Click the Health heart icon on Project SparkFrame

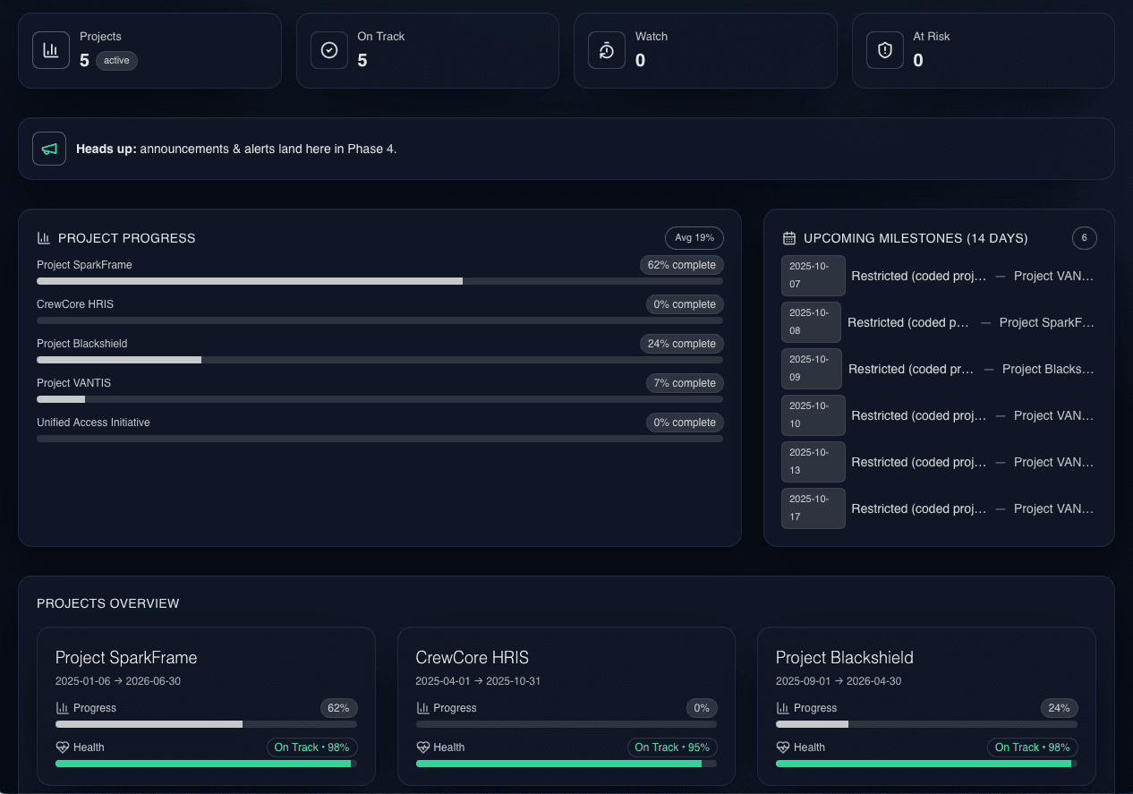pyautogui.click(x=64, y=747)
